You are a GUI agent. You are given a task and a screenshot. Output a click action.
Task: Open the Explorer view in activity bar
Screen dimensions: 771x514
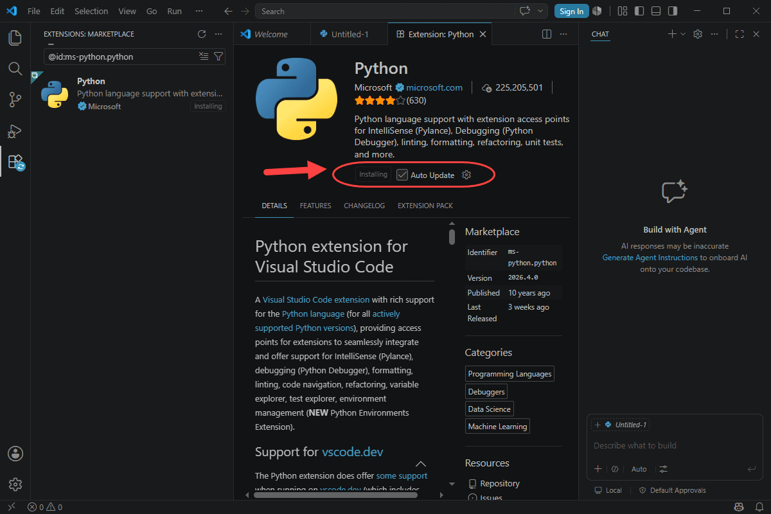tap(15, 38)
